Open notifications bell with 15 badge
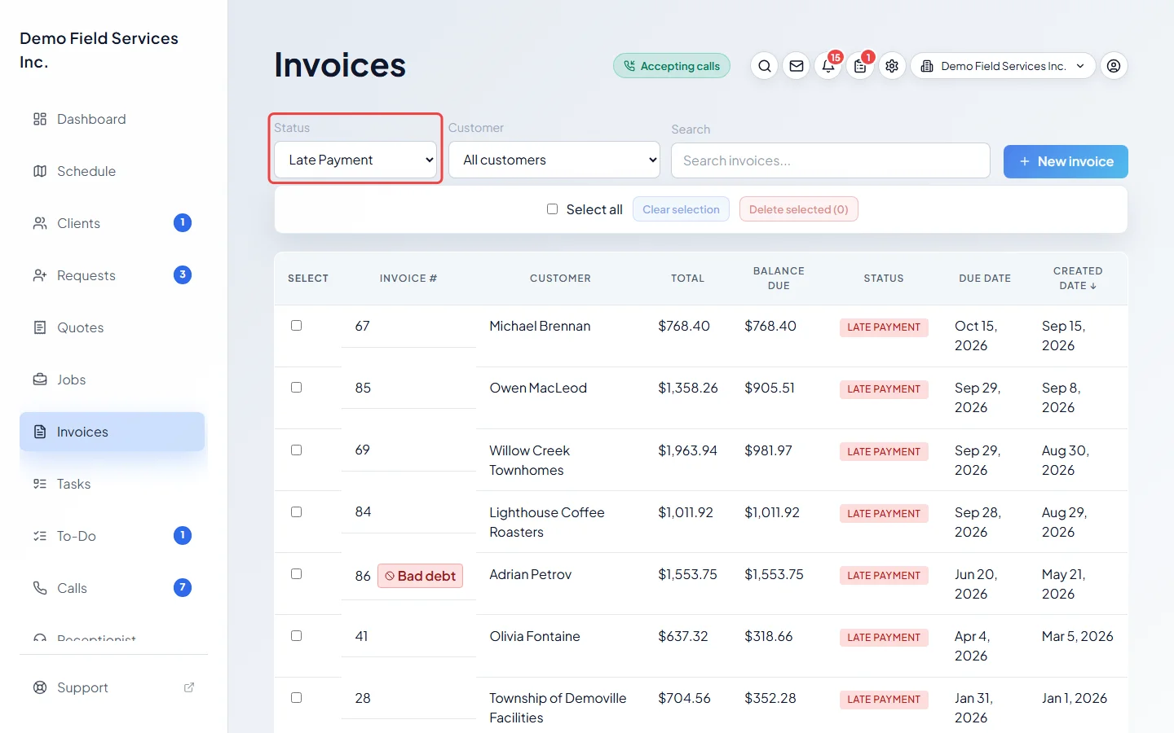The height and width of the screenshot is (733, 1174). click(828, 66)
